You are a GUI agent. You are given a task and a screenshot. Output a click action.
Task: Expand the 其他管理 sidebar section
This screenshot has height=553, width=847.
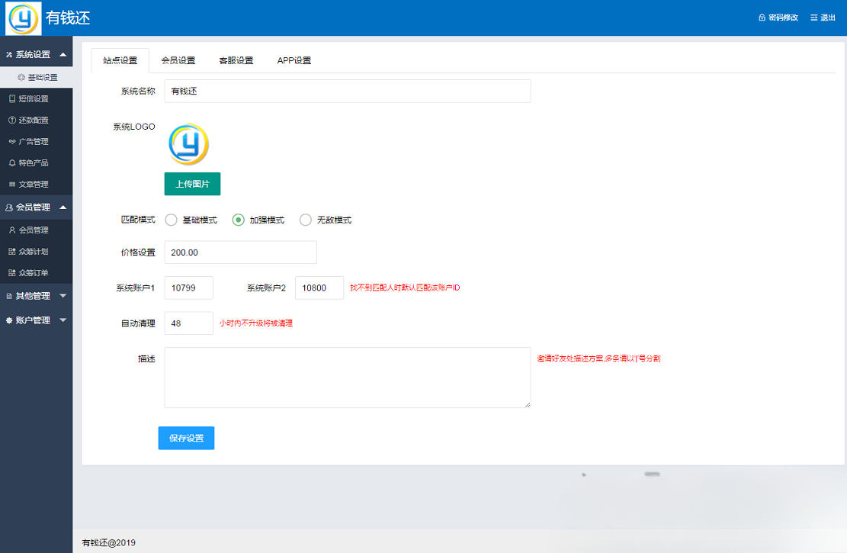[34, 297]
